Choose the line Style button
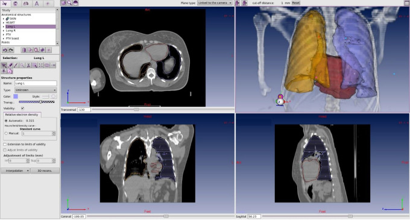Image resolution: width=410 pixels, height=220 pixels. click(x=45, y=96)
